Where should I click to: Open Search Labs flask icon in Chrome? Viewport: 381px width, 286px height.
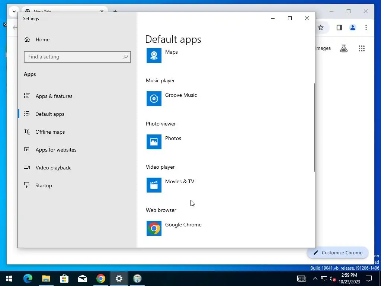click(343, 48)
